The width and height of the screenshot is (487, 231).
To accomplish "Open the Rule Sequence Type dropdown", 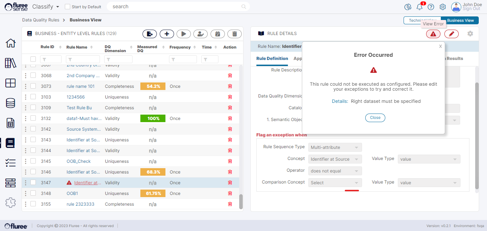I will (335, 147).
